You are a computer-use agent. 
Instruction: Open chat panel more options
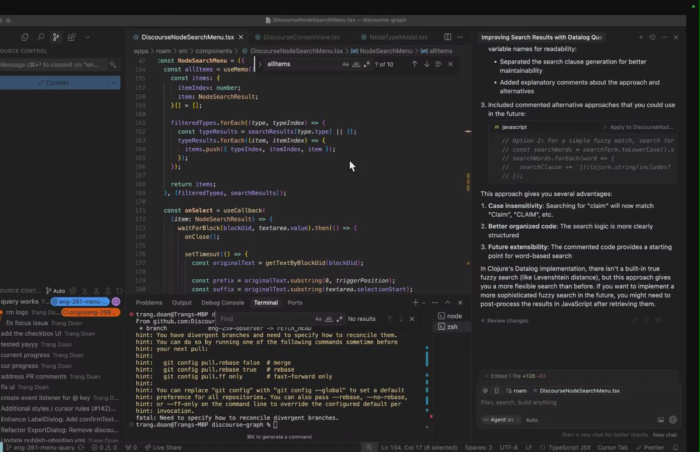[x=664, y=38]
